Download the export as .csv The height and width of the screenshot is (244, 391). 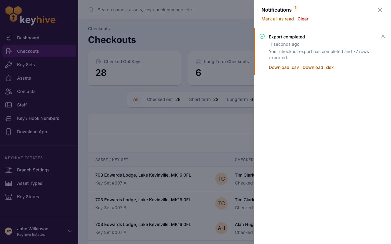tap(284, 67)
